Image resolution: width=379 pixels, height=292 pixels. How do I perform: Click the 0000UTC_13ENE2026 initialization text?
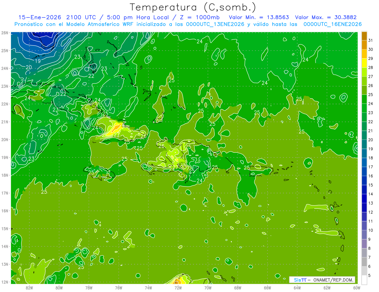pos(215,24)
